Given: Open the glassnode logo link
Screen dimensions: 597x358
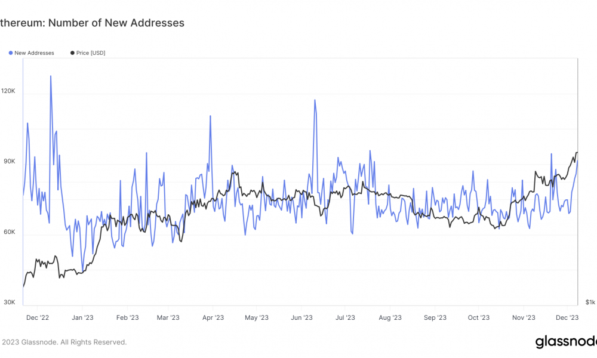Looking at the screenshot, I should pyautogui.click(x=566, y=342).
